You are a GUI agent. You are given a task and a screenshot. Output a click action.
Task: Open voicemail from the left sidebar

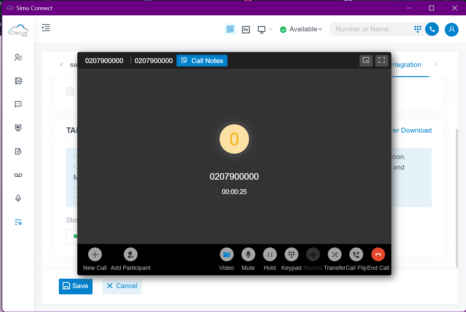click(18, 175)
